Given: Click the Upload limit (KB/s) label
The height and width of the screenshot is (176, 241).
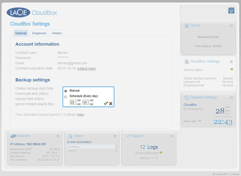Looking at the screenshot, I should pyautogui.click(x=31, y=99).
